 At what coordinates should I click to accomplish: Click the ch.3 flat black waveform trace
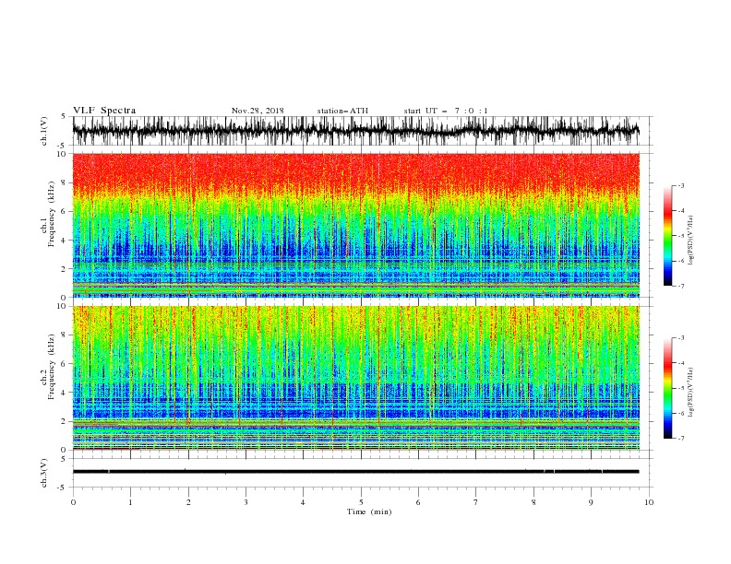point(355,472)
